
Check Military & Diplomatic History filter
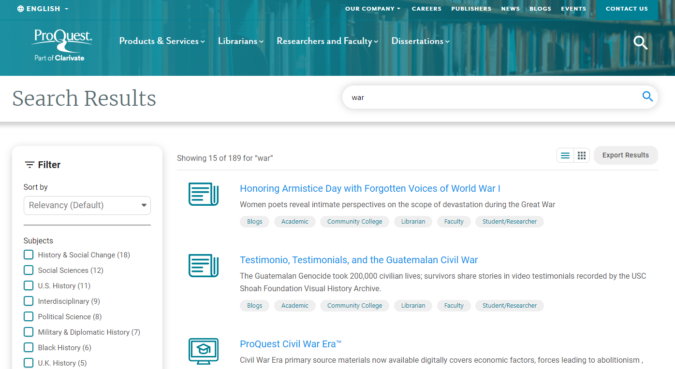coord(29,332)
